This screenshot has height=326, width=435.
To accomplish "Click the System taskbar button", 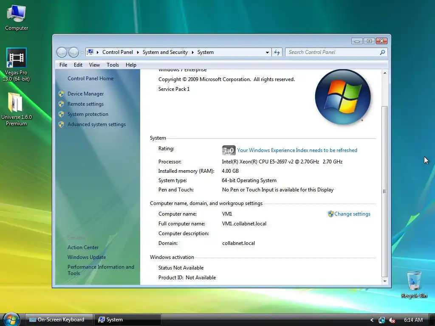I will 127,320.
